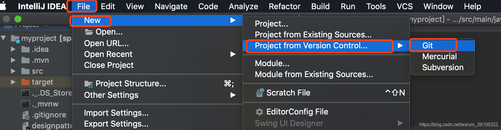Click the EditorConfig gear icon
Screen dimensions: 501x130
[x=259, y=112]
